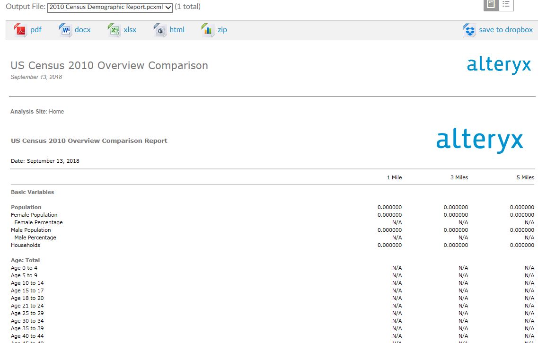The image size is (538, 343).
Task: Open the Home link under Analysis Site
Action: pos(56,111)
